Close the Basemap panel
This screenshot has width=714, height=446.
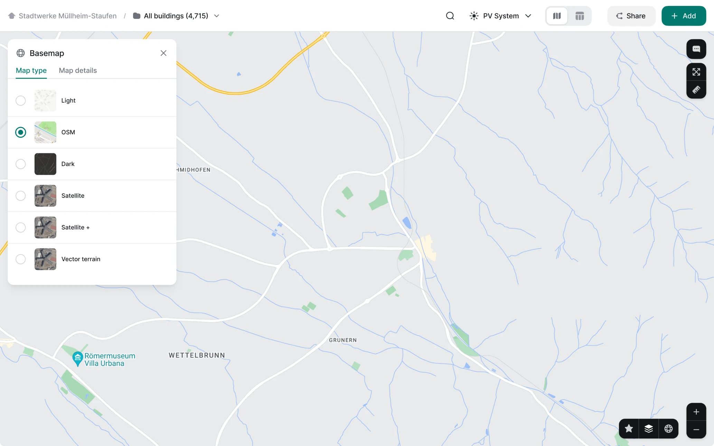pyautogui.click(x=163, y=53)
